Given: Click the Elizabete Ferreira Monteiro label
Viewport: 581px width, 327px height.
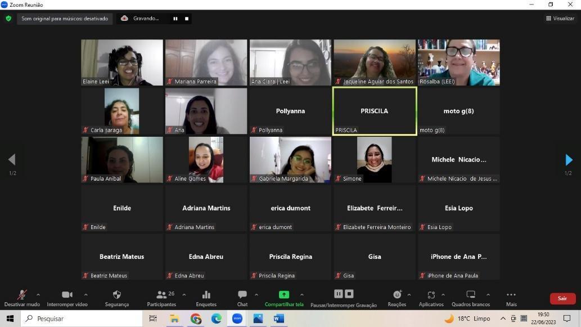Looking at the screenshot, I should point(377,227).
